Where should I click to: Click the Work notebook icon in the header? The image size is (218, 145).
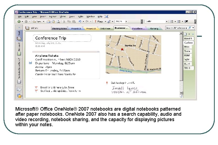27,28
